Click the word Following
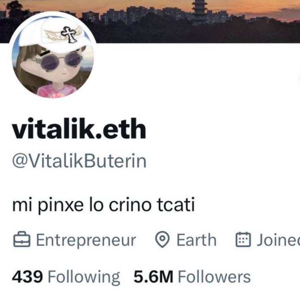 pos(84,278)
